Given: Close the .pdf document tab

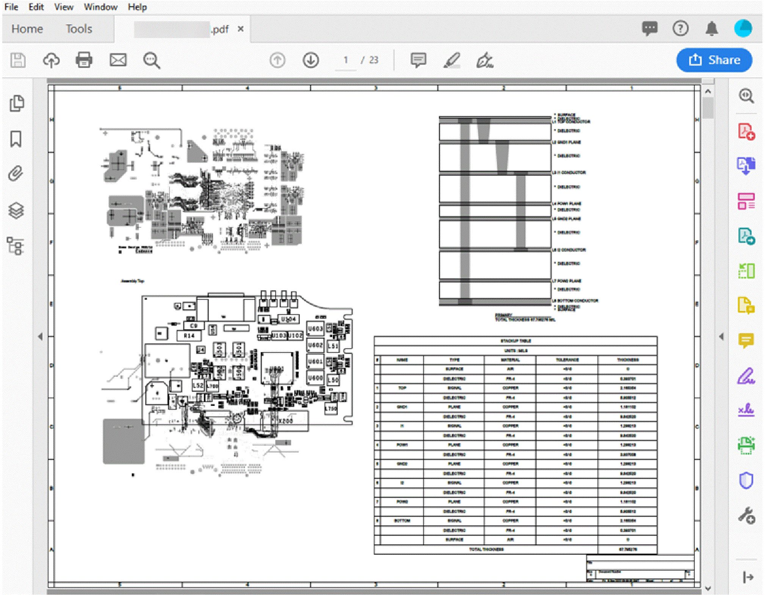Looking at the screenshot, I should [x=240, y=29].
